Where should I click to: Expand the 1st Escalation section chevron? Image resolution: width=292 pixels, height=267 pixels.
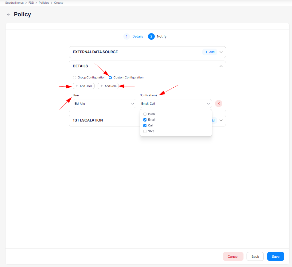coord(221,121)
